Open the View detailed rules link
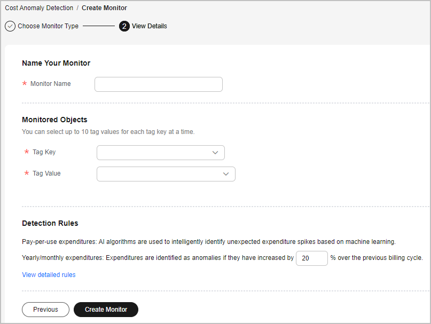This screenshot has width=431, height=324. point(49,275)
